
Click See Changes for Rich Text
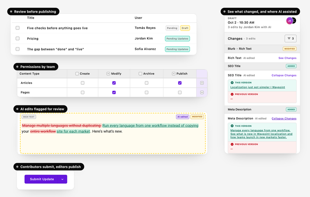[x=288, y=58]
